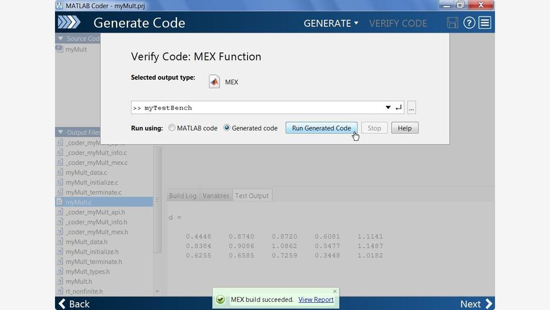The image size is (550, 310).
Task: Select _coder_myMult_api.h file
Action: point(95,212)
